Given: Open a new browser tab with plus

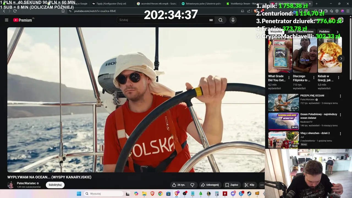Looking at the screenshot, I should [x=317, y=4].
